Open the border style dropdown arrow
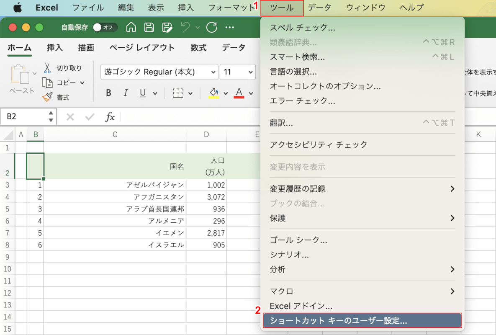The image size is (496, 335). (189, 93)
